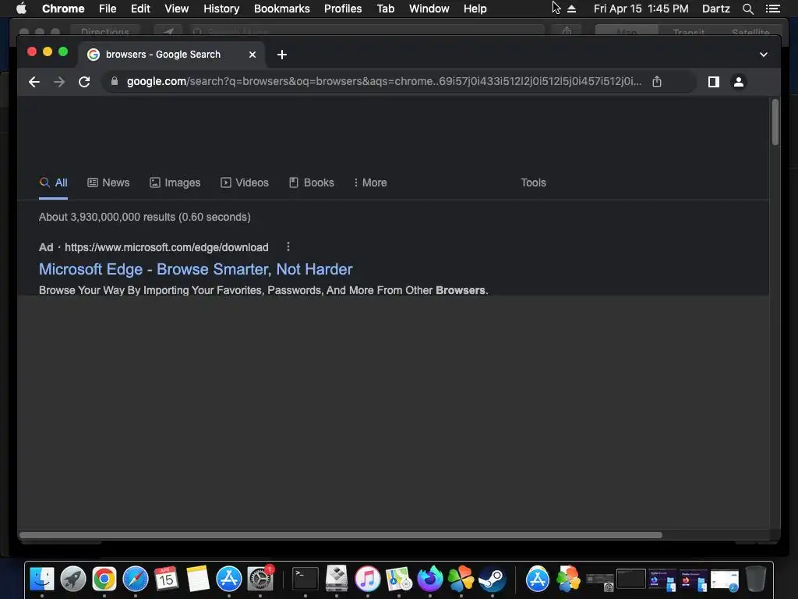Viewport: 798px width, 599px height.
Task: Open the three-dot menu beside the ad URL
Action: [x=288, y=247]
